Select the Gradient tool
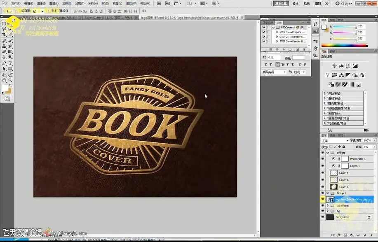Image resolution: width=378 pixels, height=242 pixels. point(10,51)
